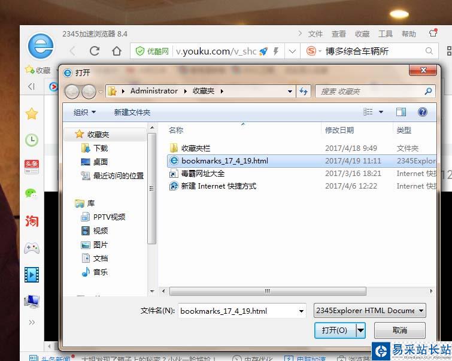Click the browser back arrow

click(x=72, y=51)
